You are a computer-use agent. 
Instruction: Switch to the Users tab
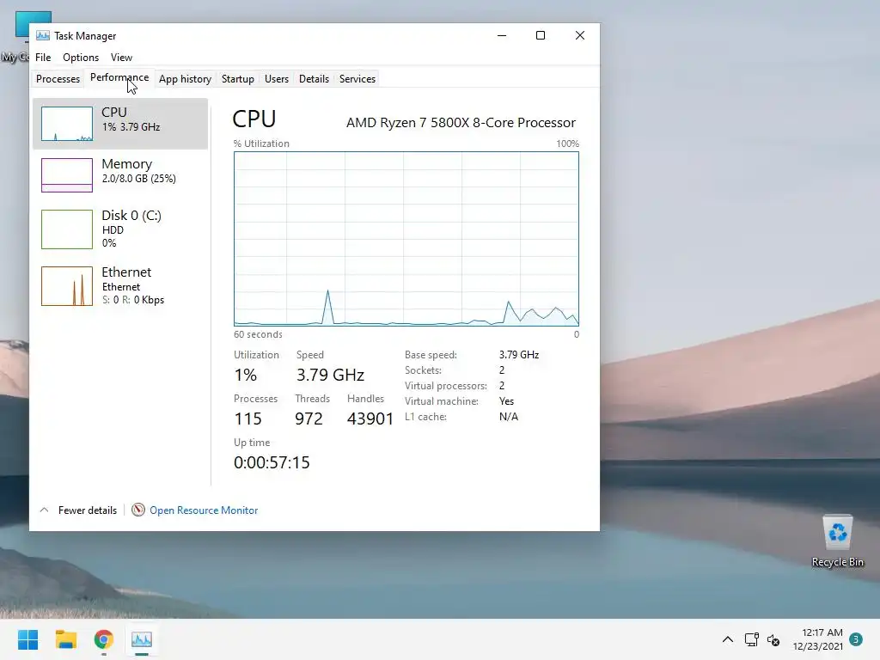(276, 78)
